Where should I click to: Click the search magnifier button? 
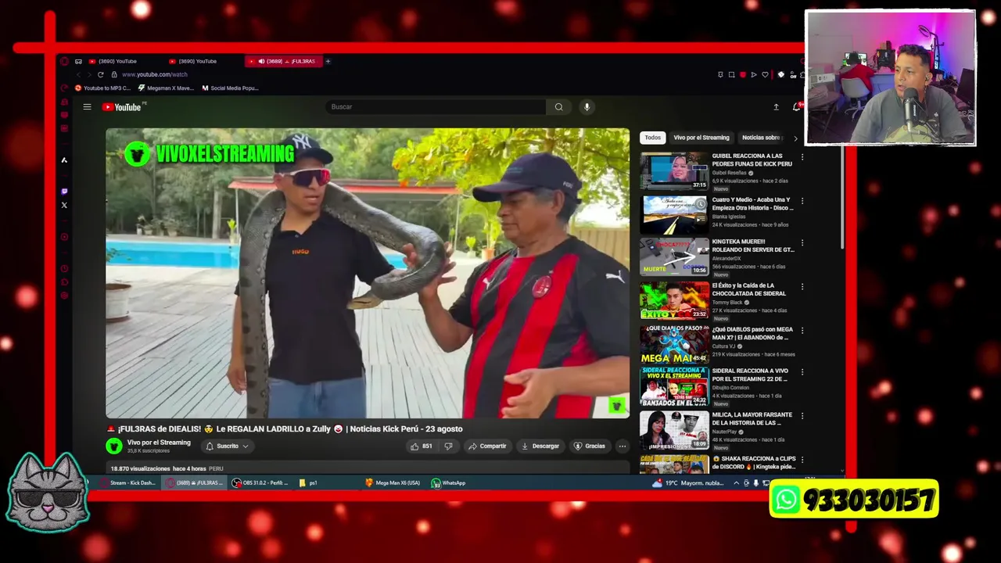click(x=558, y=107)
